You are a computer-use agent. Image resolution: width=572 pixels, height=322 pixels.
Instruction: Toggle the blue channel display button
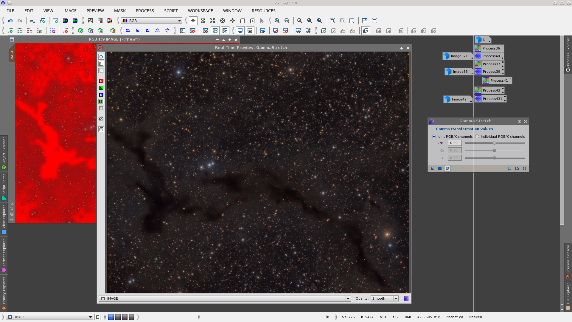coord(101,95)
